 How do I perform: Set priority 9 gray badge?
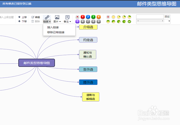tap(99, 21)
